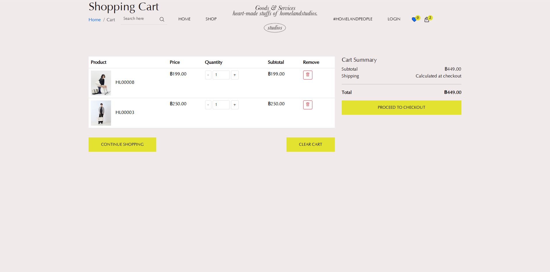Click the studios oval logo
The image size is (550, 272).
click(x=275, y=28)
